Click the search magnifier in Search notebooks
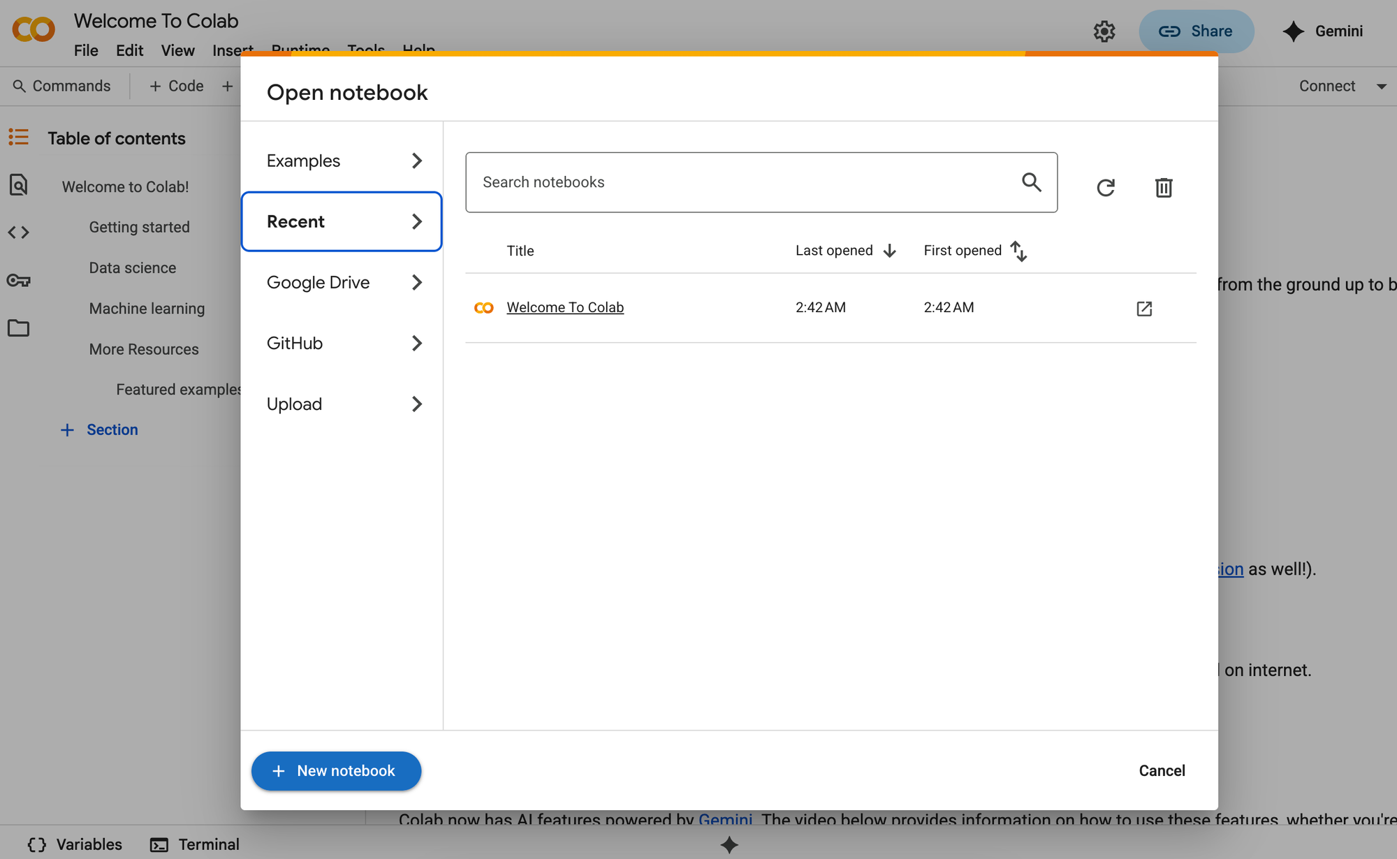1397x859 pixels. pos(1032,182)
